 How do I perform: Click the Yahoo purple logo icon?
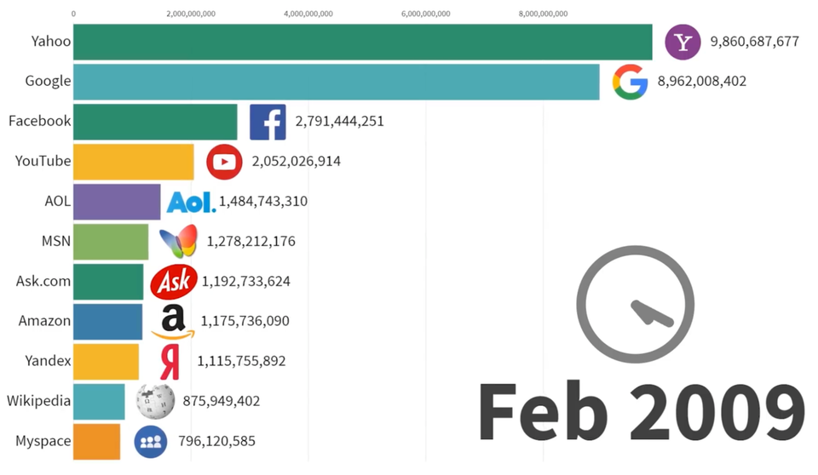tap(683, 42)
